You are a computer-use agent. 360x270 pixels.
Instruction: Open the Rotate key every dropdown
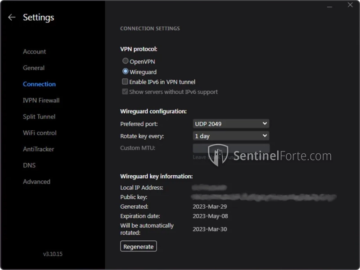(x=231, y=136)
